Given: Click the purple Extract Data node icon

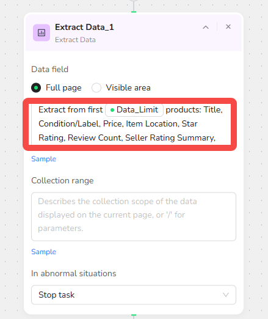Looking at the screenshot, I should coord(42,32).
